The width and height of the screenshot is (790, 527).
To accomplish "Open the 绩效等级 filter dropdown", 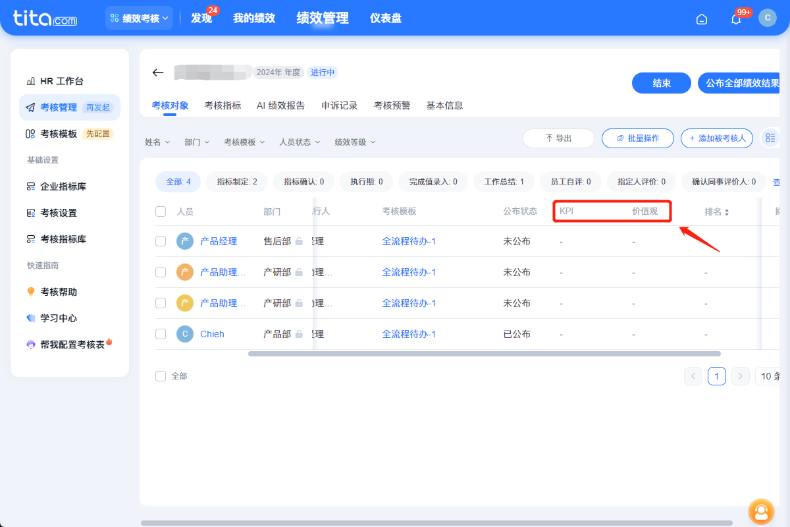I will tap(354, 142).
